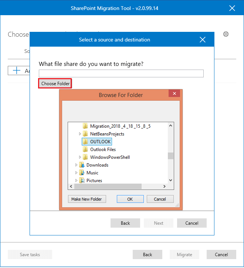Click the horizontal scroll right arrow
Screen dimensions: 244x268
point(164,186)
